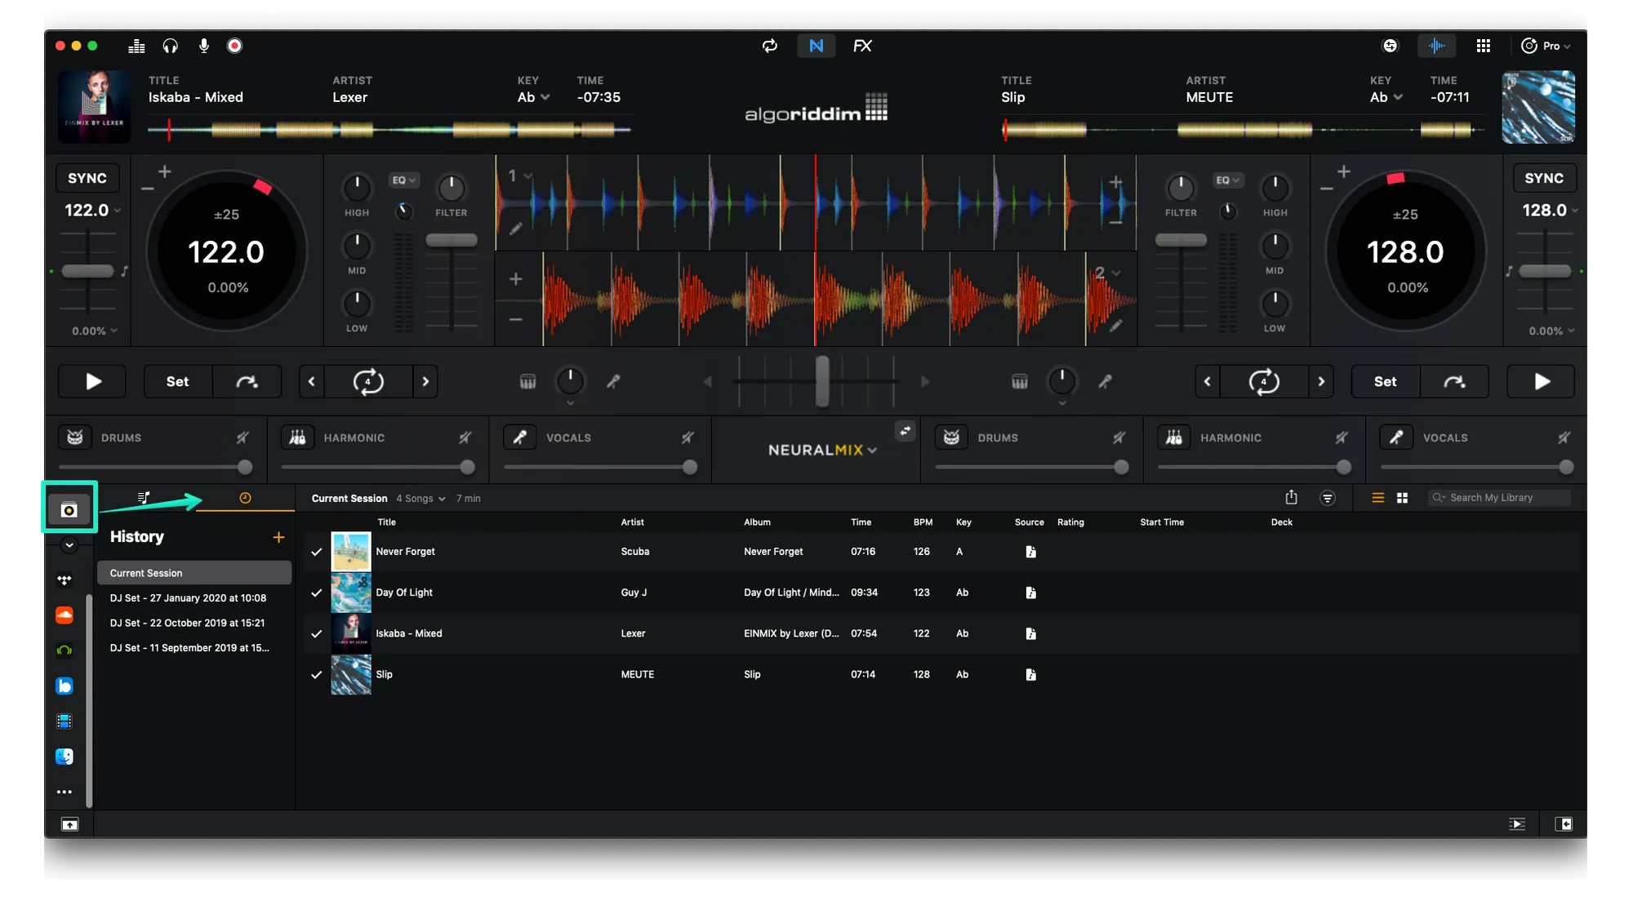Open the SoundCloud source in sidebar
Image resolution: width=1633 pixels, height=897 pixels.
click(x=65, y=615)
